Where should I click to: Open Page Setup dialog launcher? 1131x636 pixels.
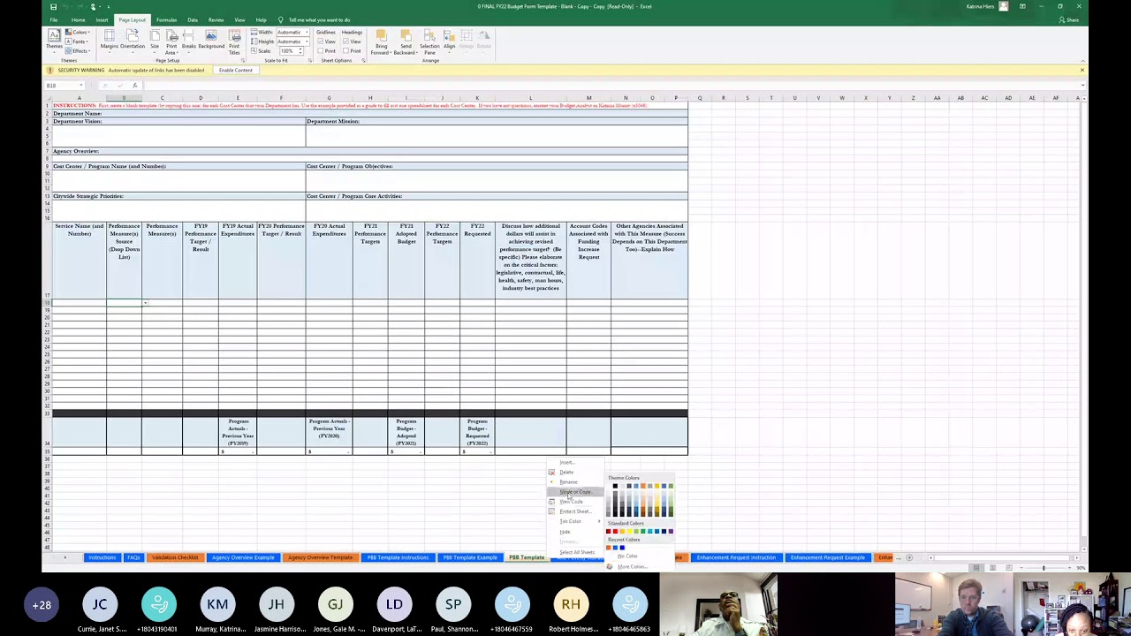[x=245, y=61]
